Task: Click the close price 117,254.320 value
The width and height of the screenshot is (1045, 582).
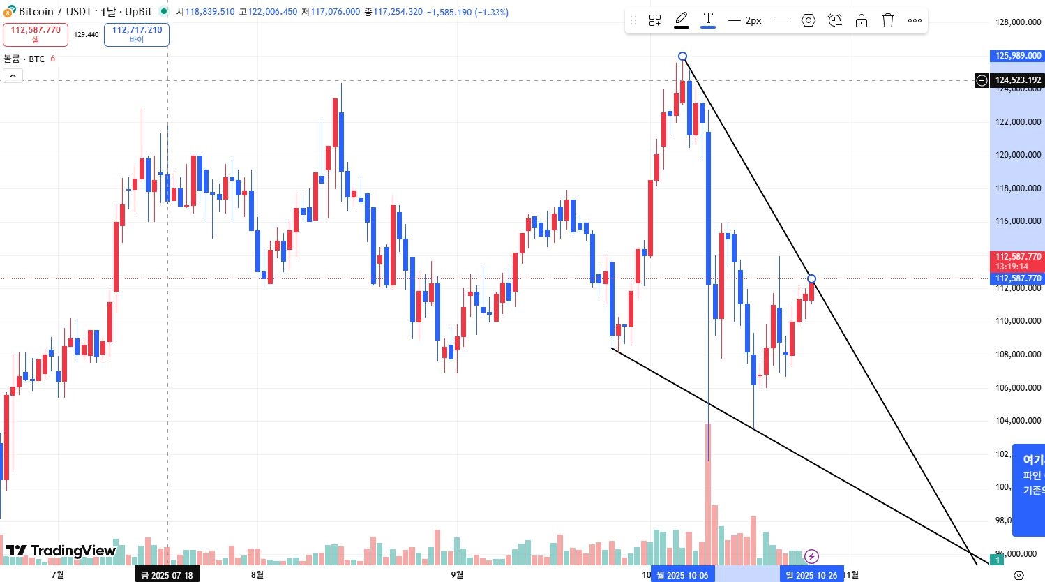Action: pyautogui.click(x=398, y=12)
